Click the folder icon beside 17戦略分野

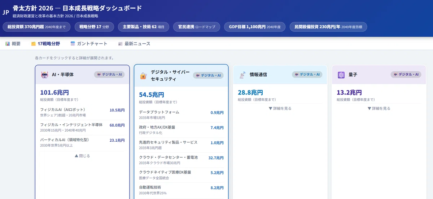[33, 44]
